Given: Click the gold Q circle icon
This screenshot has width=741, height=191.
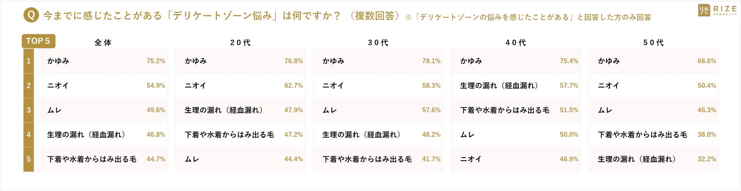Looking at the screenshot, I should tap(31, 15).
